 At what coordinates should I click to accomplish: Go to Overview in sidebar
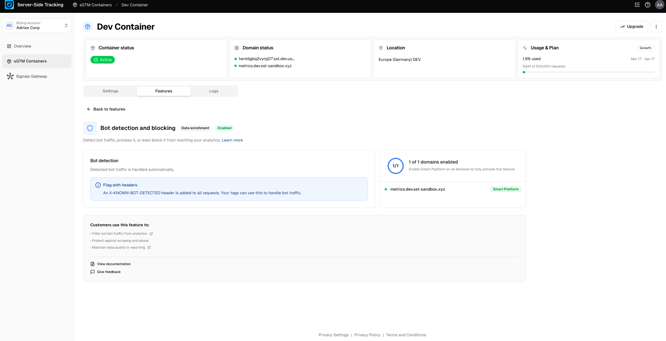(x=22, y=46)
